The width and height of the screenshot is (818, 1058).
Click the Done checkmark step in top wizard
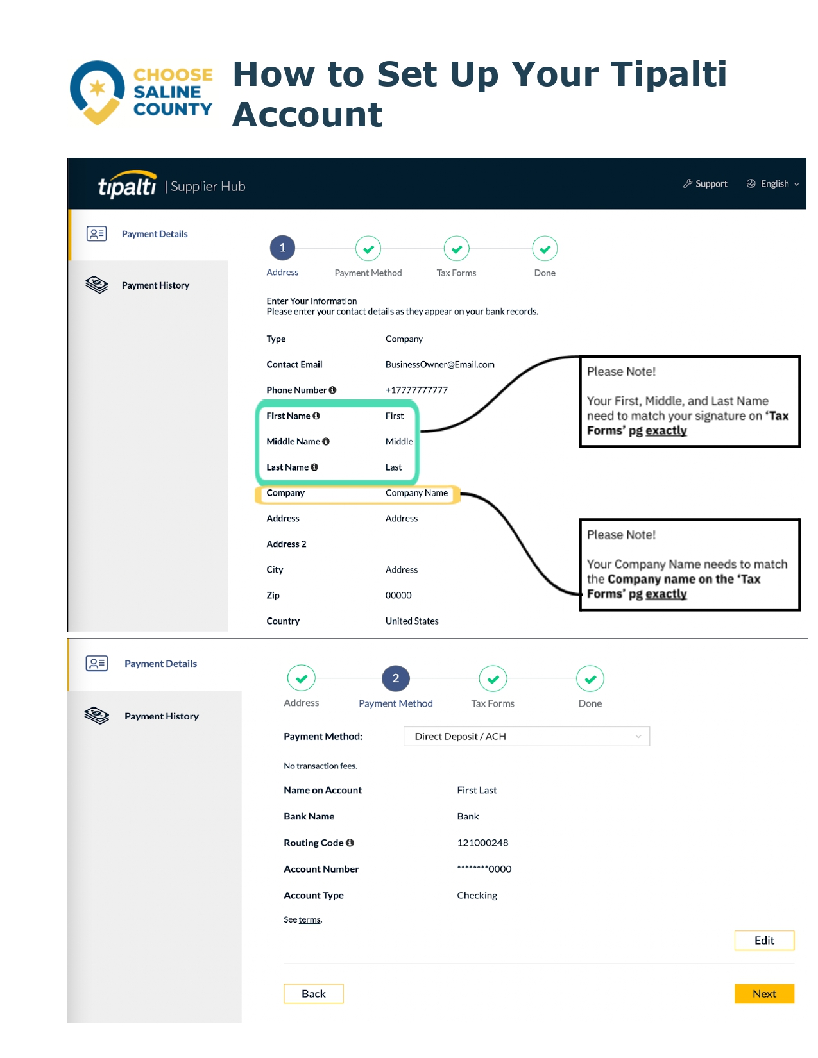545,249
